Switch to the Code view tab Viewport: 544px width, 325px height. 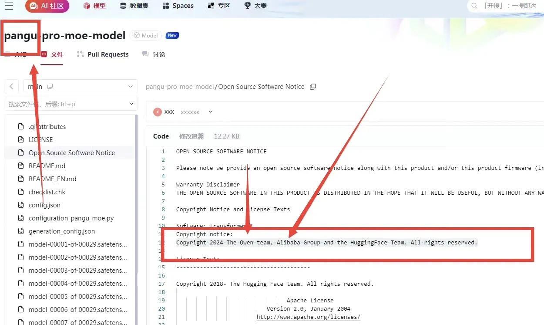click(x=161, y=136)
